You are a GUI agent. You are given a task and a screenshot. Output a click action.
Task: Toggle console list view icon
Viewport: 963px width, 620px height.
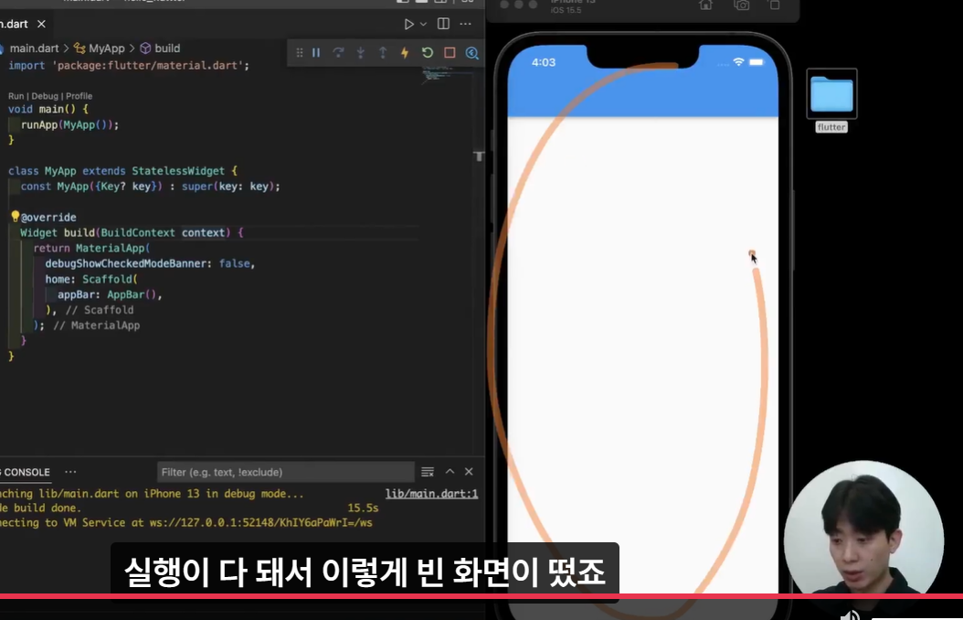tap(428, 472)
